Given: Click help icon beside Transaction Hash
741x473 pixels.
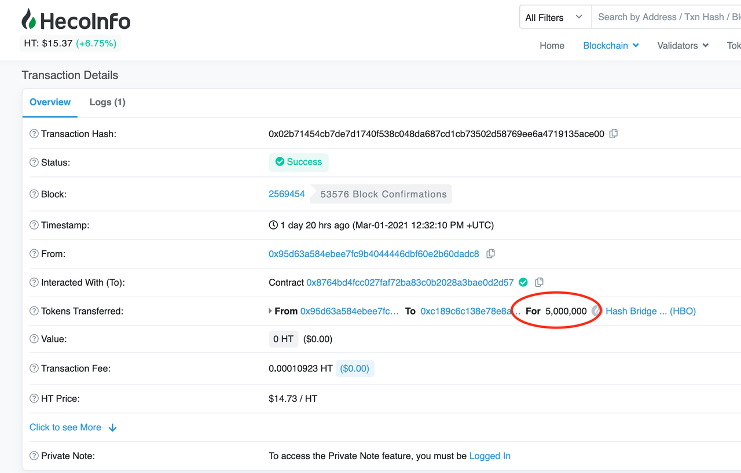Looking at the screenshot, I should coord(34,134).
